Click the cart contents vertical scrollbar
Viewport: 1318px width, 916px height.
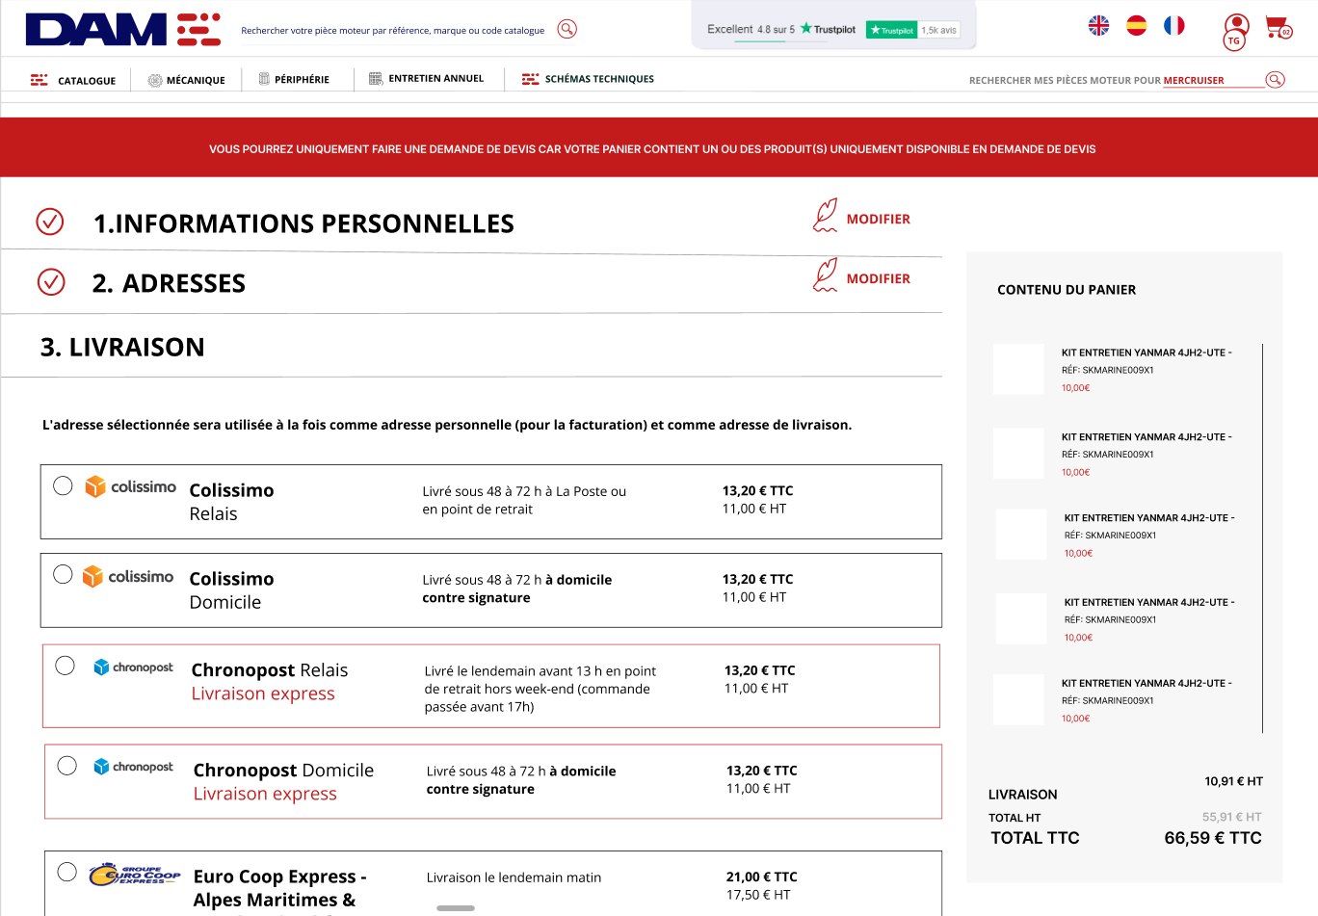coord(1262,537)
